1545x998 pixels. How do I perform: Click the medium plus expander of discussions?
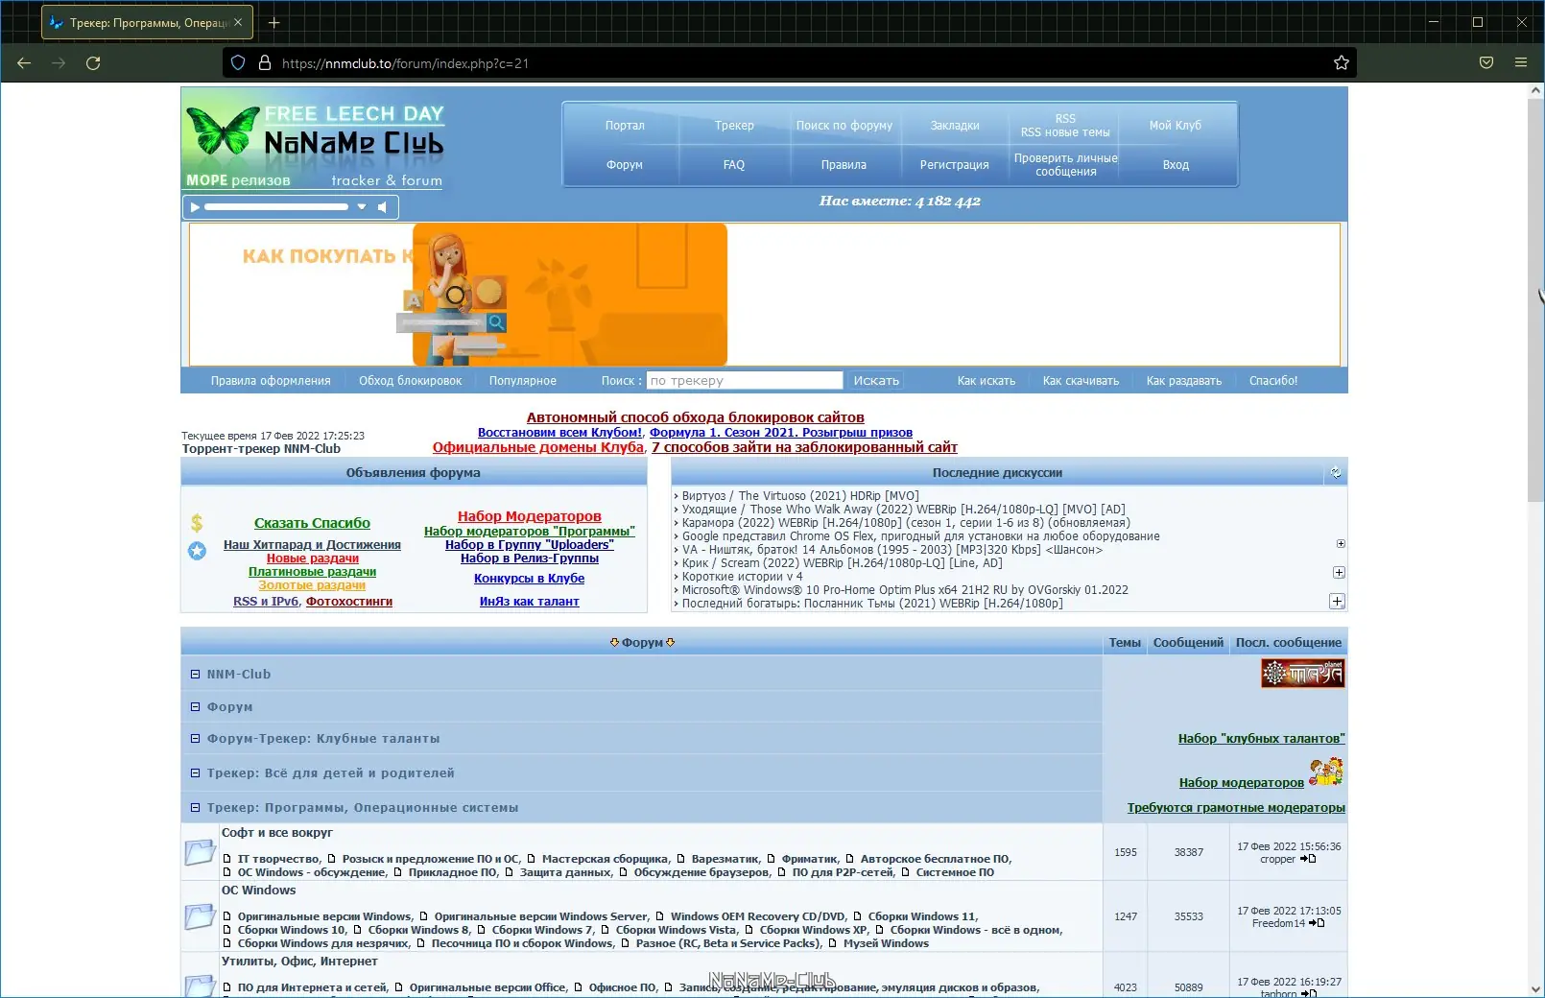1339,573
